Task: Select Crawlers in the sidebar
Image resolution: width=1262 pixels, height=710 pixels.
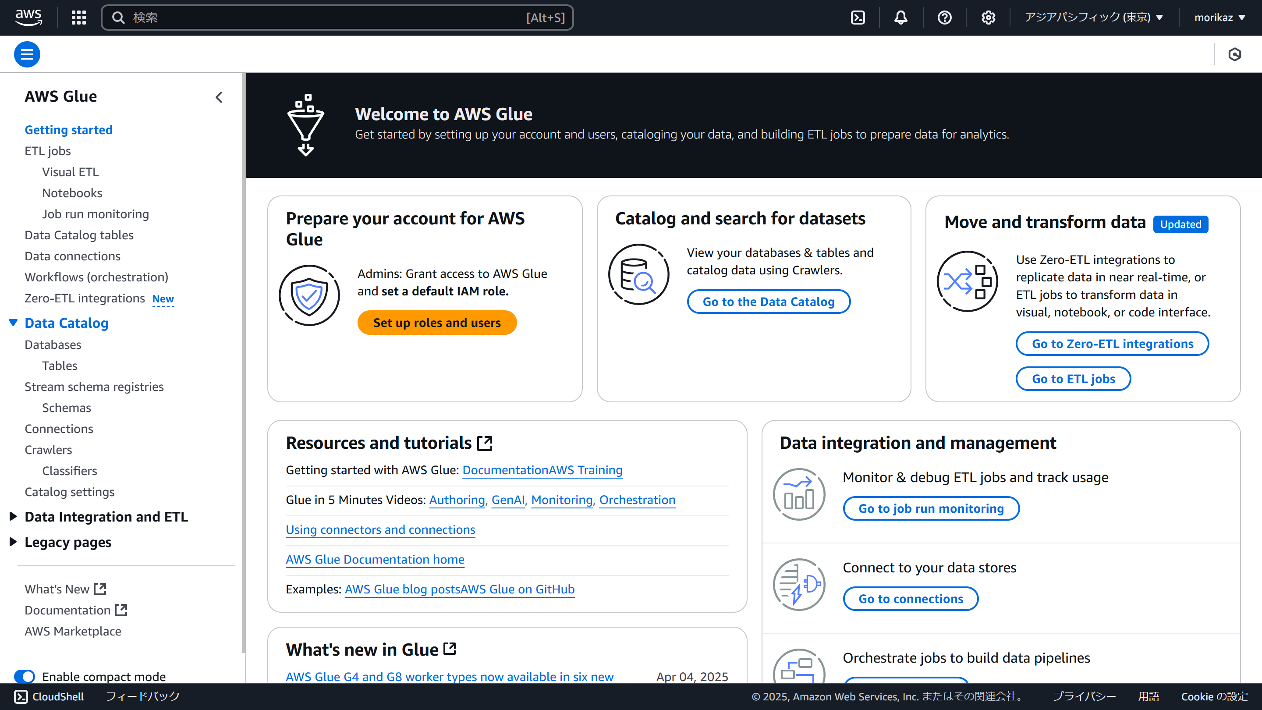Action: tap(48, 449)
